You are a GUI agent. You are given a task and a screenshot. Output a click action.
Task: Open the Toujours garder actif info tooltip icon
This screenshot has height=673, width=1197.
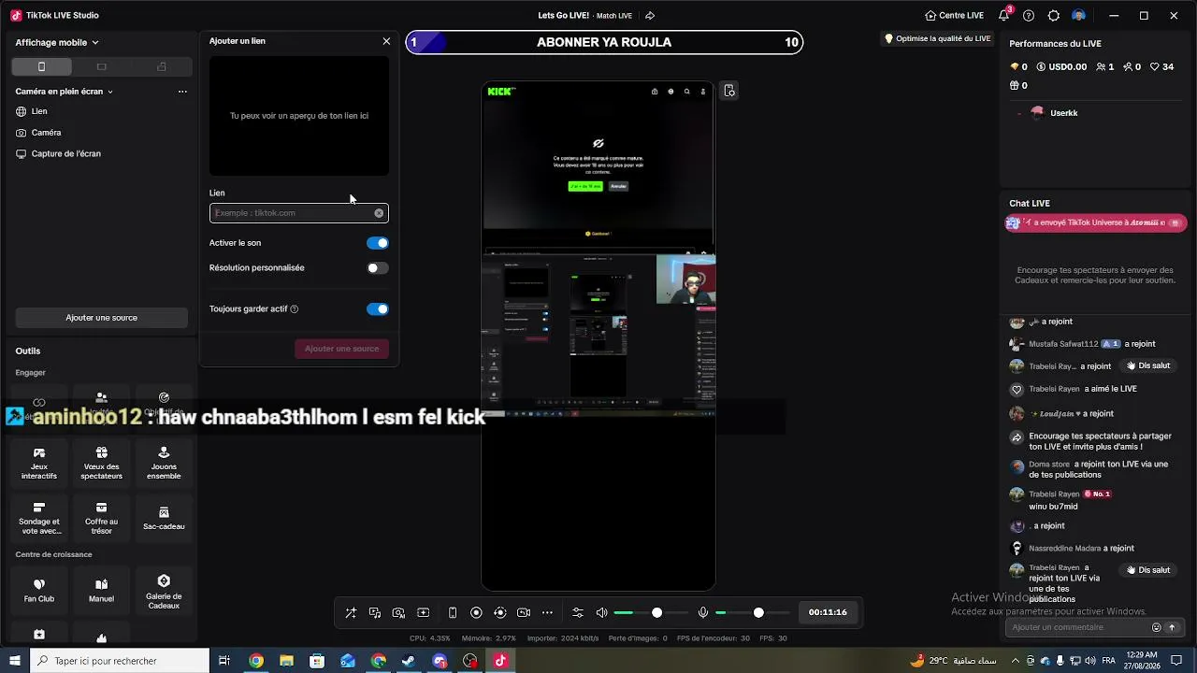pos(295,309)
